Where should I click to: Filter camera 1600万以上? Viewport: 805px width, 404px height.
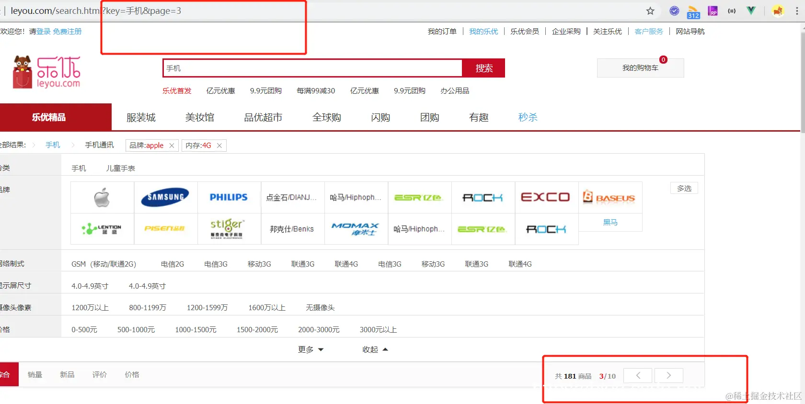tap(267, 308)
